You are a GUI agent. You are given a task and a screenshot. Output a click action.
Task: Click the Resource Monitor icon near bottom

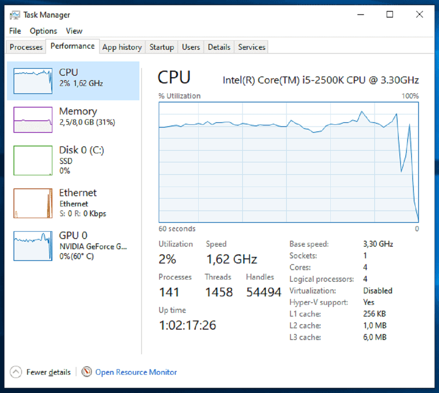point(86,372)
